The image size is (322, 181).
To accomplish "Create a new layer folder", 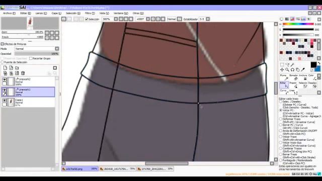I will coord(17,68).
